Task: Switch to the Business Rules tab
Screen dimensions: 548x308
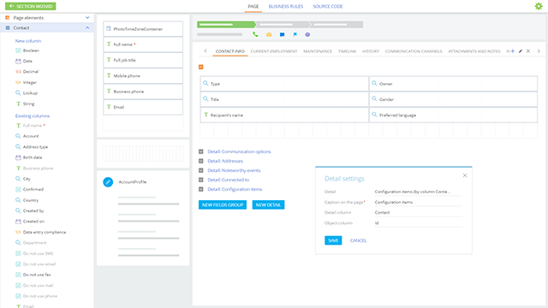Action: pyautogui.click(x=286, y=6)
